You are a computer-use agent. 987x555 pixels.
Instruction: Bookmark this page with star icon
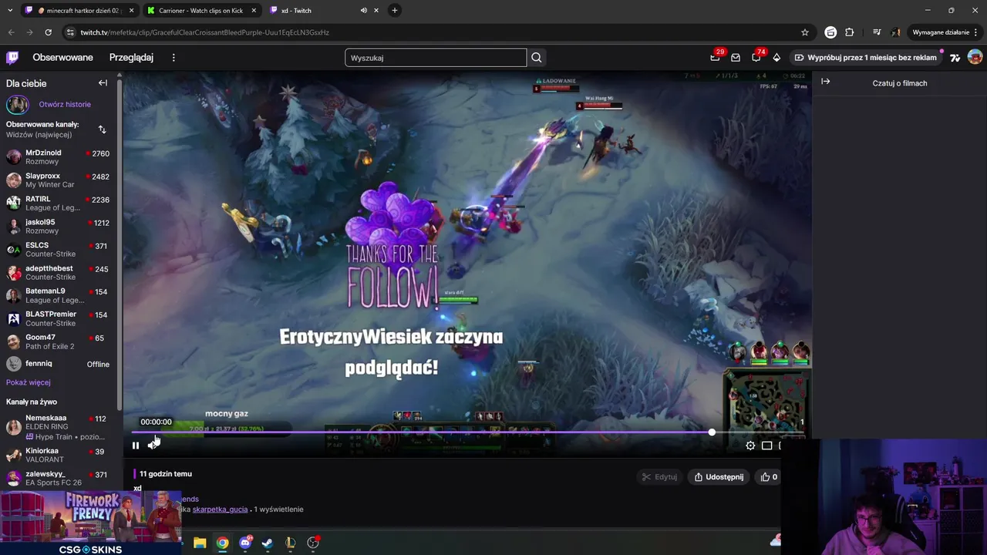pyautogui.click(x=805, y=32)
